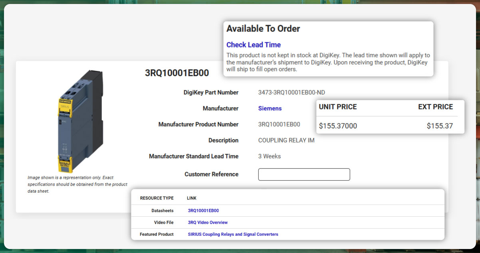The width and height of the screenshot is (480, 253).
Task: Click the RESOURCE TYPE column header
Action: point(157,198)
